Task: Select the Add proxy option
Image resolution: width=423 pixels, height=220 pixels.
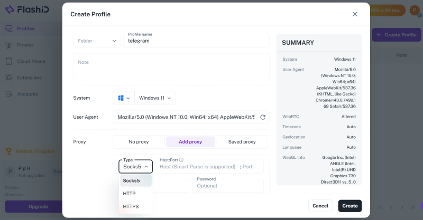Action: [190, 142]
